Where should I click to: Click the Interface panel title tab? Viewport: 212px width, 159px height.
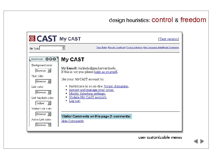click(x=37, y=59)
